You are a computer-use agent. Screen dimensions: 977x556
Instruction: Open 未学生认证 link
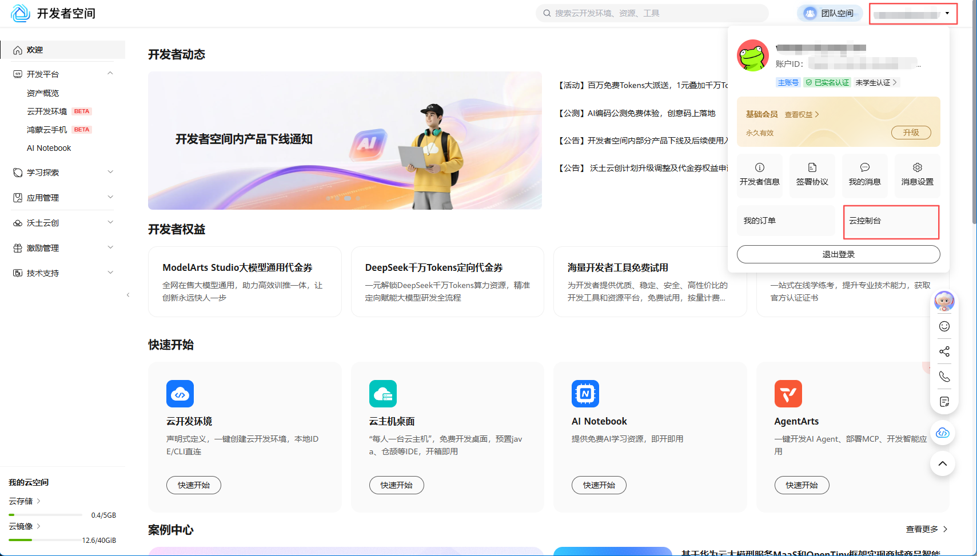[x=876, y=83]
